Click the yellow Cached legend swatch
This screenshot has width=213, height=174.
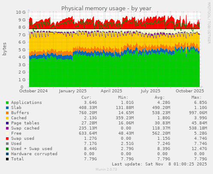point(7,118)
